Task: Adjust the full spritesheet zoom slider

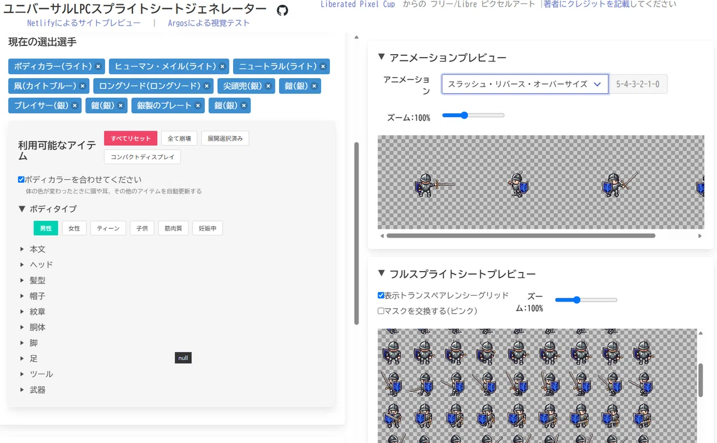Action: click(586, 300)
